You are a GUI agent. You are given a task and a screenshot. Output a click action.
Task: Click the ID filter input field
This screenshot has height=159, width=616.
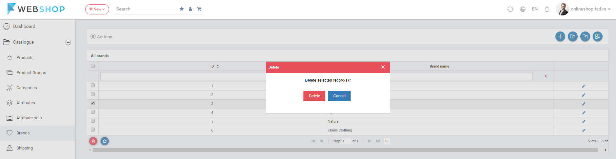pyautogui.click(x=183, y=76)
